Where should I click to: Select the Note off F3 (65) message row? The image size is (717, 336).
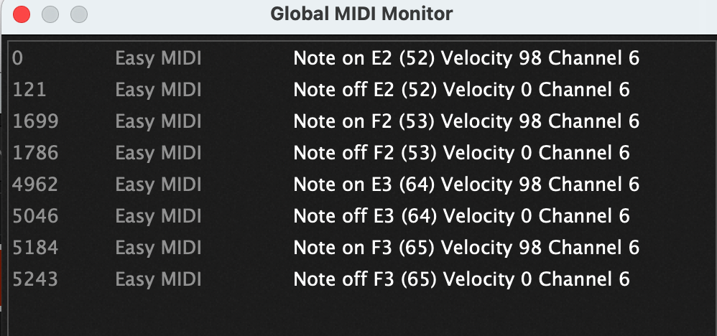(x=362, y=279)
